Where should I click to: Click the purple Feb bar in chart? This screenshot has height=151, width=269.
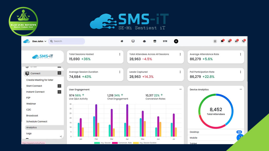point(96,120)
